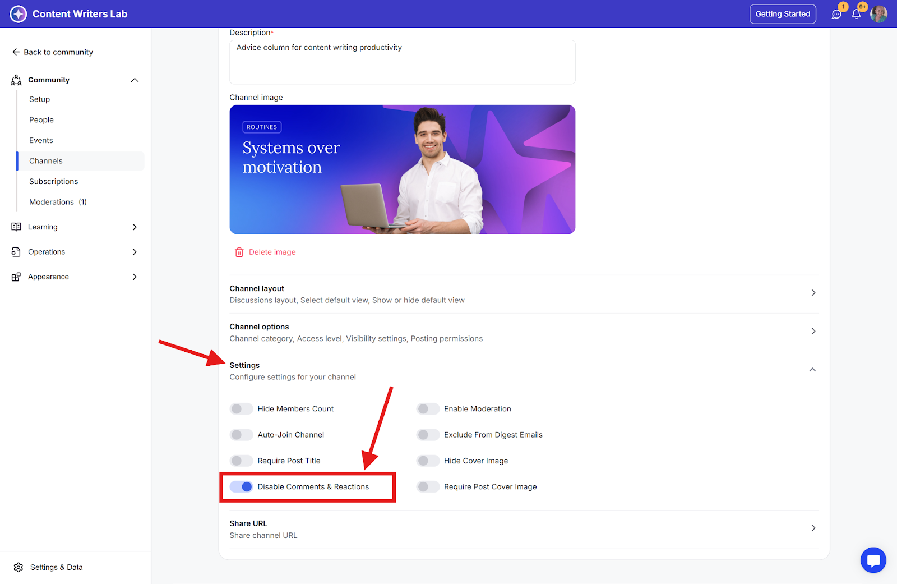Image resolution: width=897 pixels, height=584 pixels.
Task: Click the Appearance icon in sidebar
Action: (16, 277)
